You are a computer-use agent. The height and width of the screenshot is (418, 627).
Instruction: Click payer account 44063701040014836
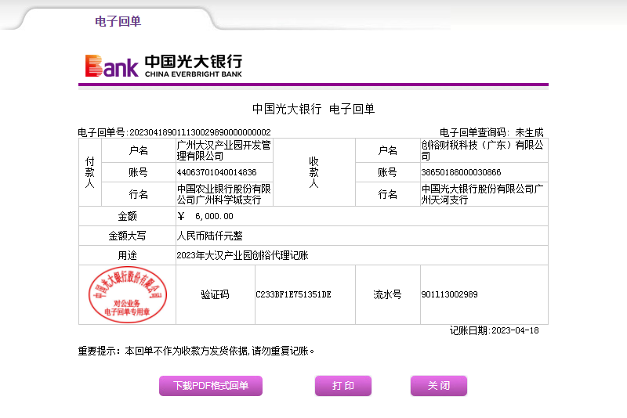click(x=217, y=172)
